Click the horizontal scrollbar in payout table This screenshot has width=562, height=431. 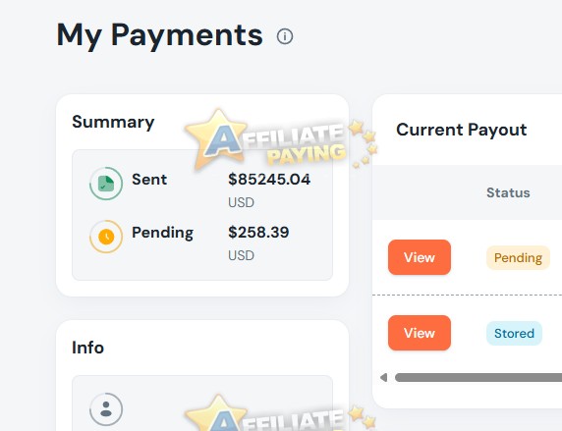[478, 377]
